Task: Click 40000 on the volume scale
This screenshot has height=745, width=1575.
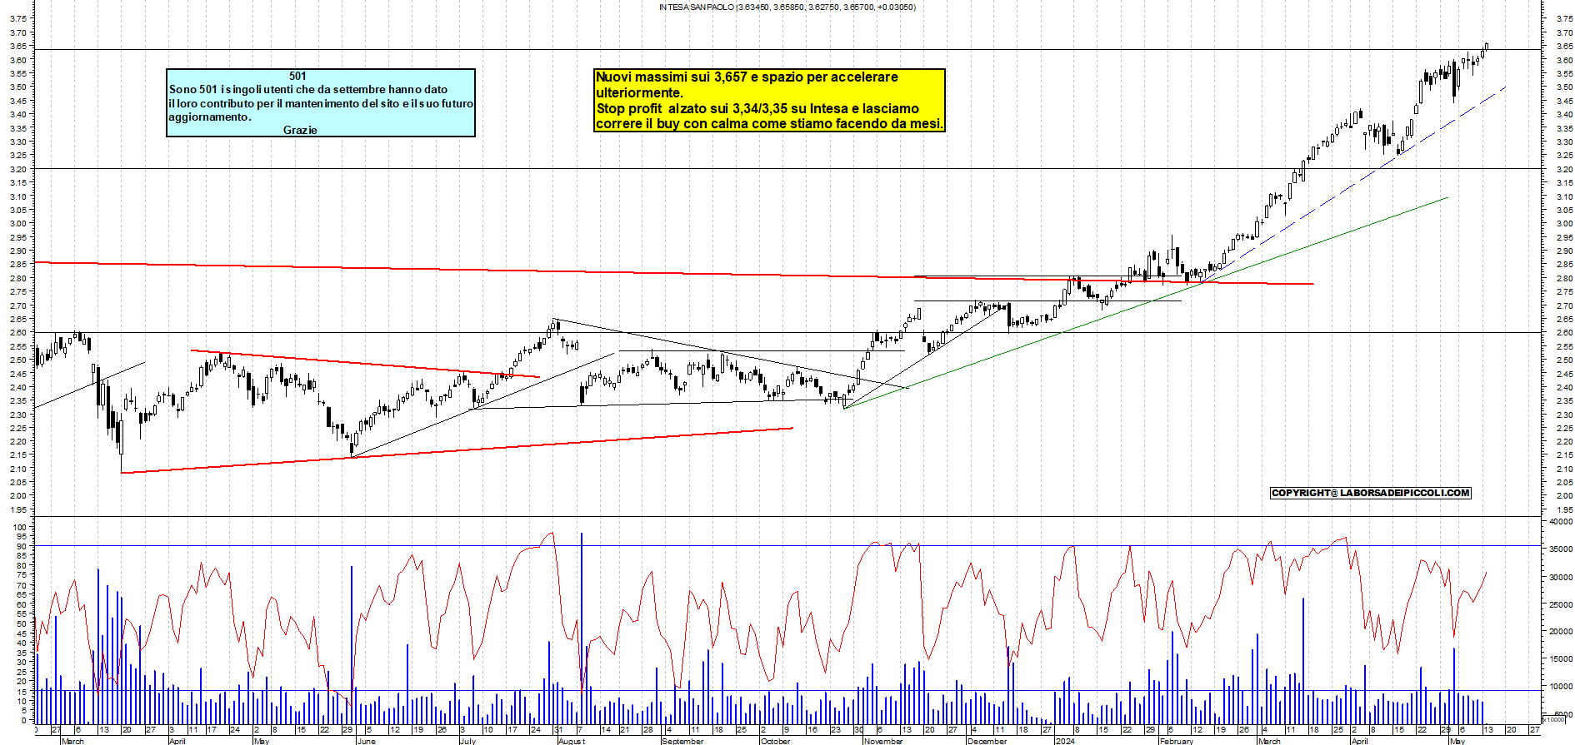Action: (x=1560, y=522)
